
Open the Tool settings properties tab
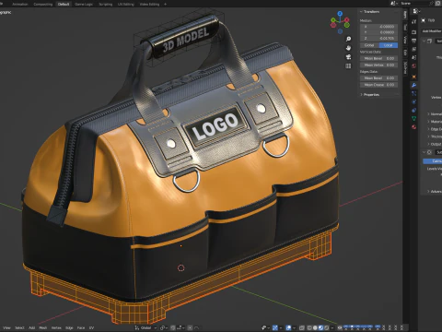click(413, 21)
